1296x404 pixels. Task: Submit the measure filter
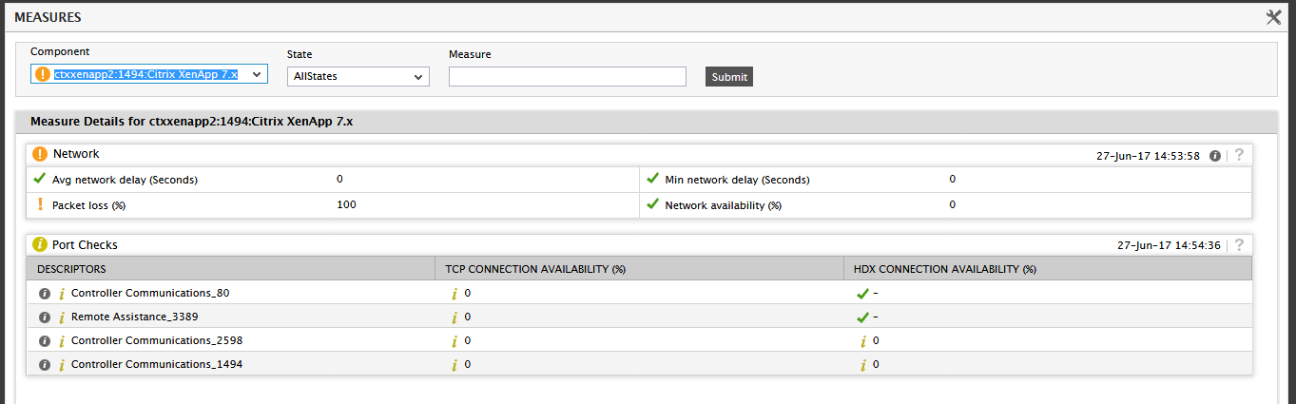click(729, 77)
